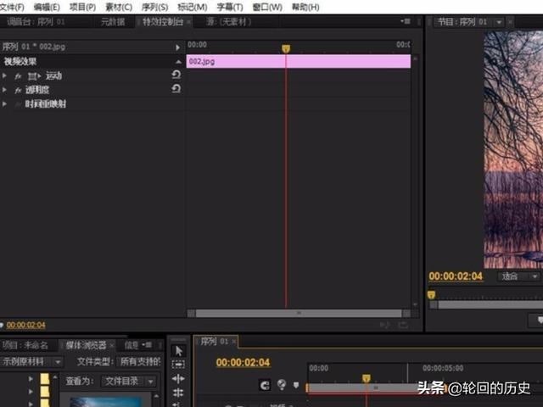543x407 pixels.
Task: Select the Track Select tool
Action: [x=178, y=365]
